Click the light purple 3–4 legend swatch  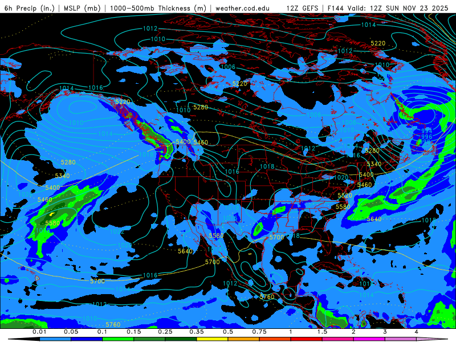[x=401, y=339]
